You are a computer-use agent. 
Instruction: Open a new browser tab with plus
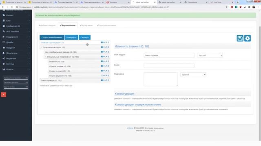tap(238, 2)
